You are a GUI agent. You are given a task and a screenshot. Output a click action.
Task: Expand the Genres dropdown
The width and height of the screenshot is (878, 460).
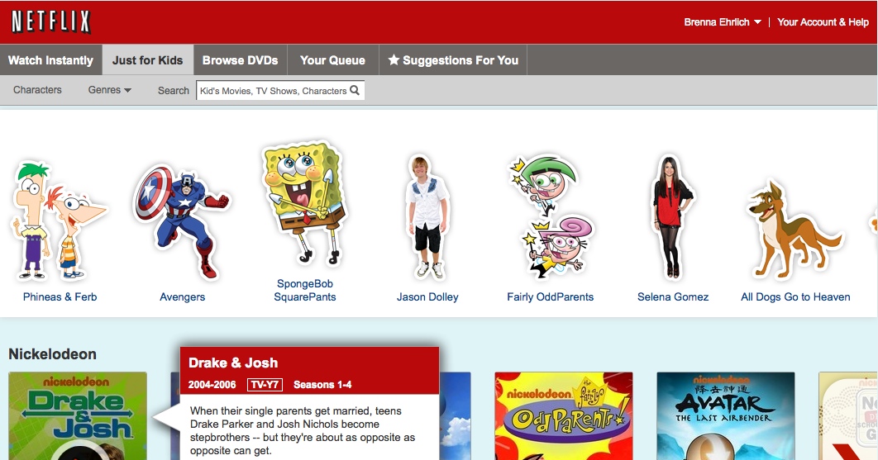109,89
